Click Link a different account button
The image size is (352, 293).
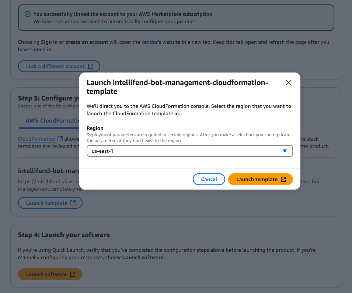(59, 66)
